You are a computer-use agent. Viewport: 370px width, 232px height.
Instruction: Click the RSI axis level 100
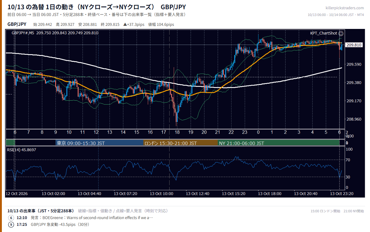click(349, 149)
